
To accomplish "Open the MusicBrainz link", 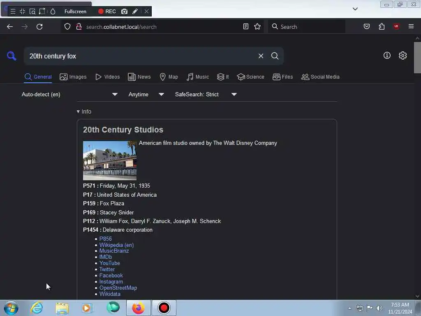I will point(114,251).
